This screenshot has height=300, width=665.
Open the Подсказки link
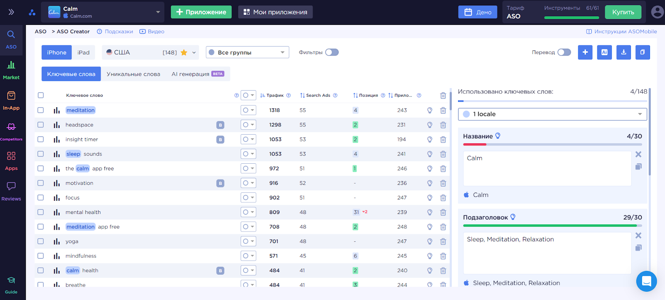[115, 32]
